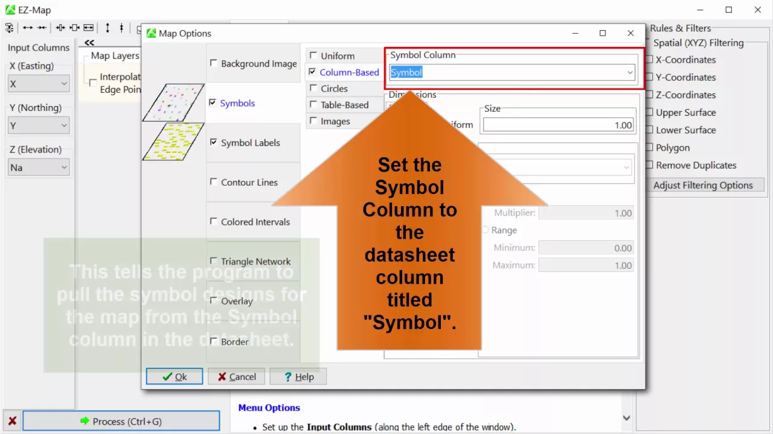Click the Minimum range value field

pyautogui.click(x=586, y=248)
